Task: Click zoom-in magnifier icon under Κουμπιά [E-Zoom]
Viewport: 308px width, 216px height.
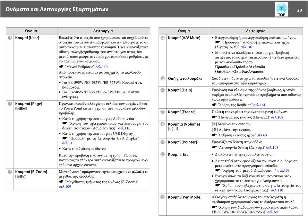Action: click(x=18, y=177)
